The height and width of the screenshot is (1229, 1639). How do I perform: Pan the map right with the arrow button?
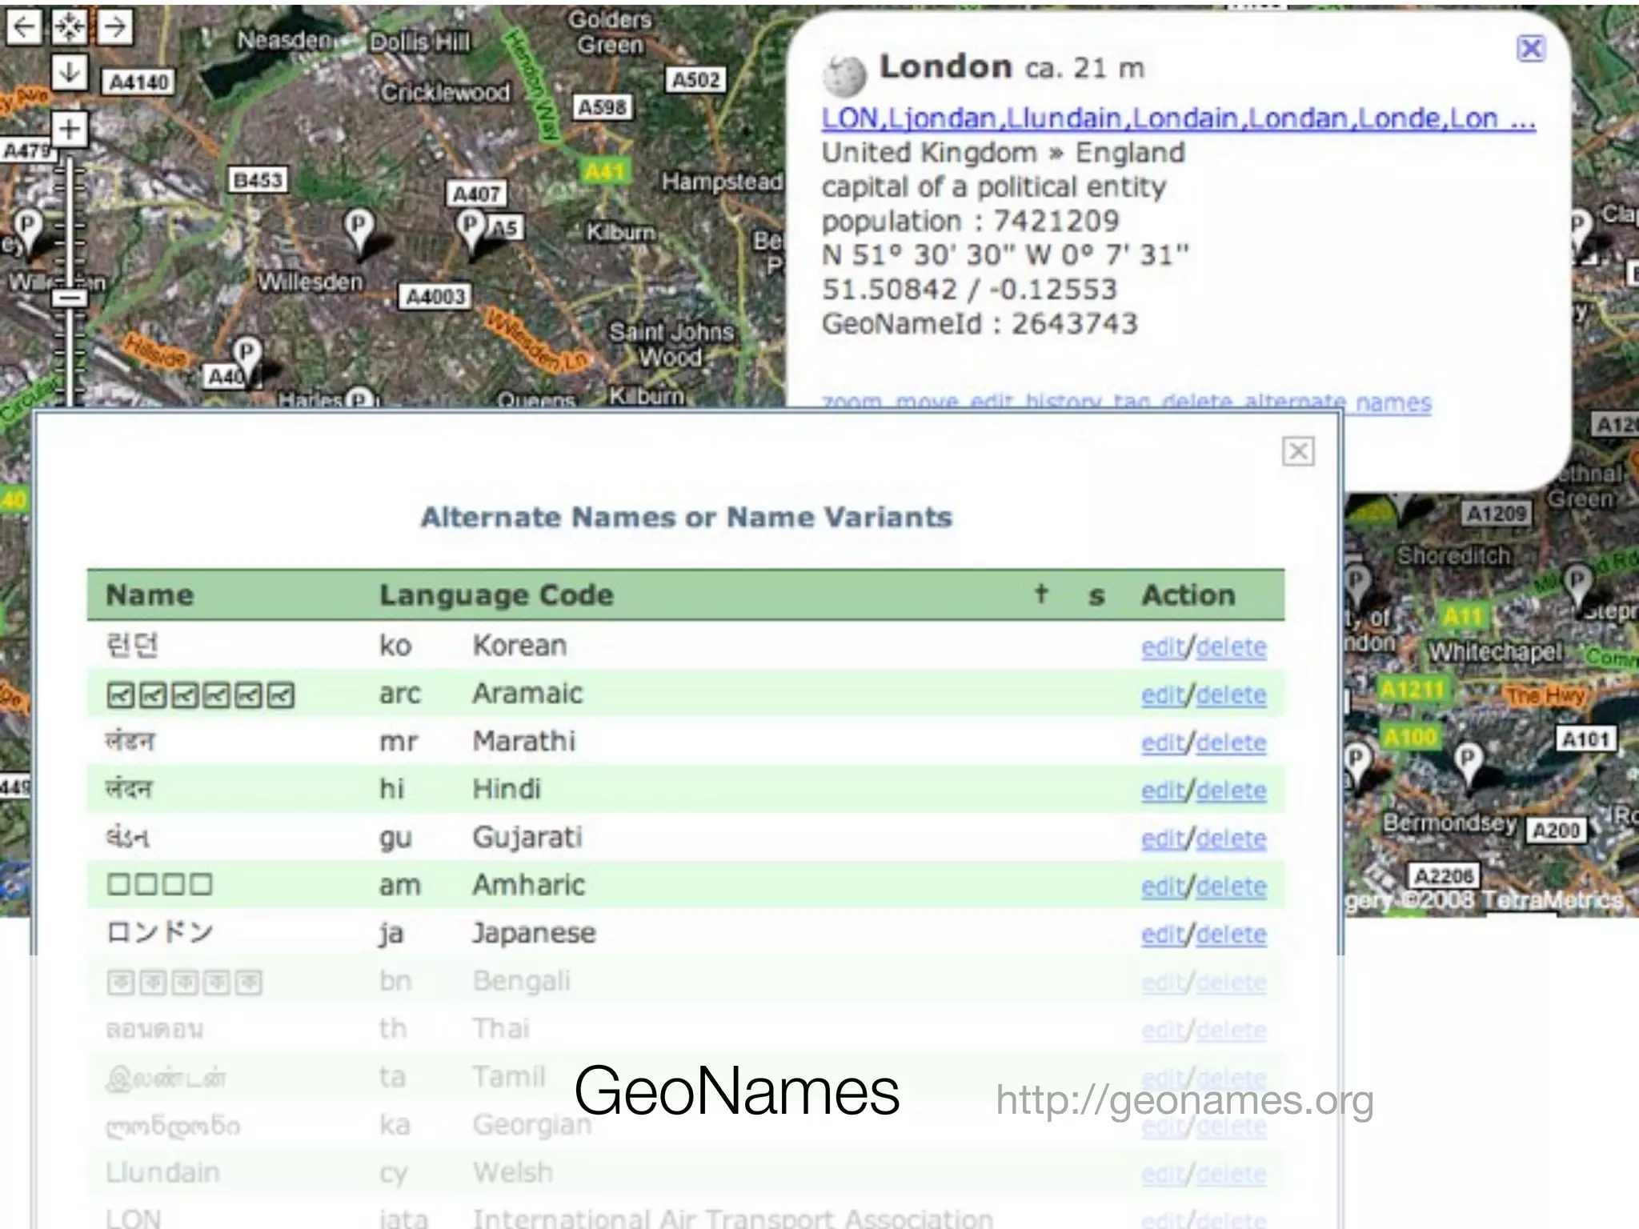(115, 27)
